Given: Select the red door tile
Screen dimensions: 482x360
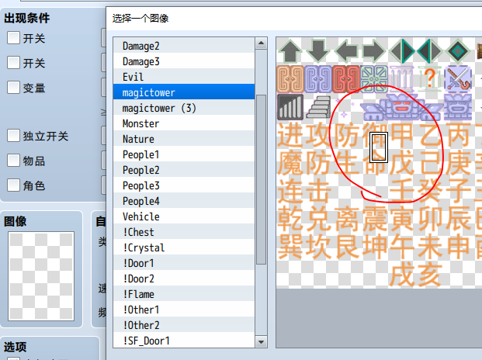Looking at the screenshot, I should coord(346,79).
